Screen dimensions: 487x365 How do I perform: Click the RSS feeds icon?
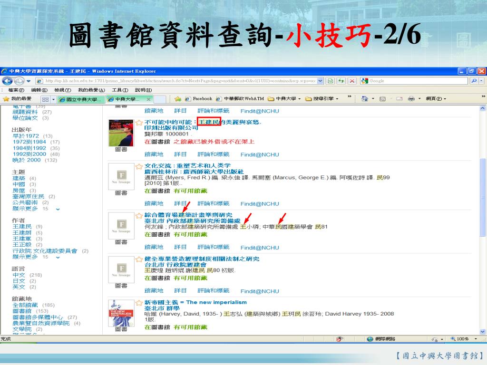[x=383, y=99]
